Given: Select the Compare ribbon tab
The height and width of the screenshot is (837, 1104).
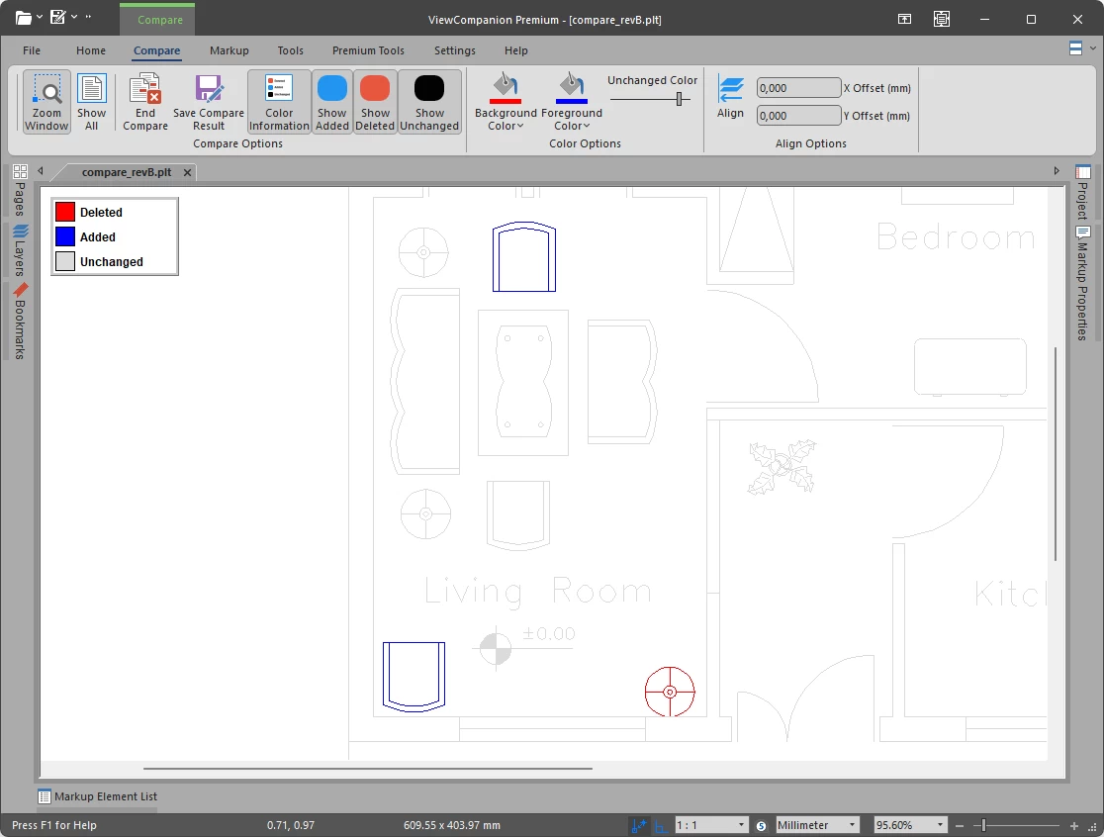Looking at the screenshot, I should (x=157, y=50).
